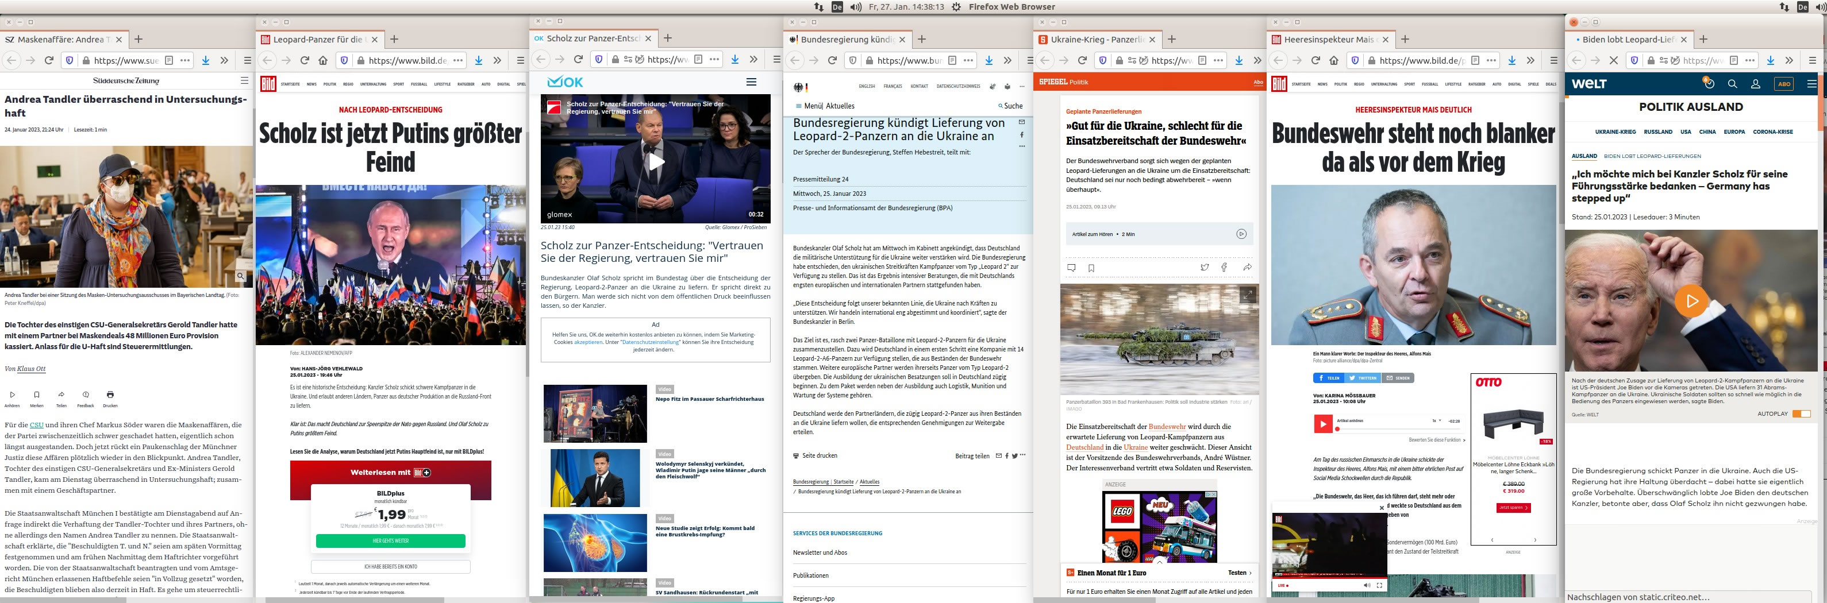Expand more share options on Bundesregierung article
The height and width of the screenshot is (603, 1827).
(1022, 455)
